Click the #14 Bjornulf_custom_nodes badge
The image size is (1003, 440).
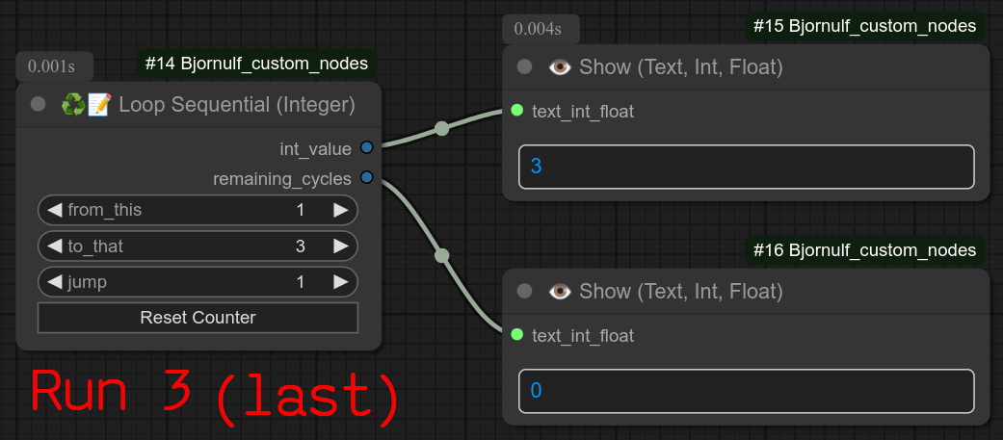click(x=256, y=65)
